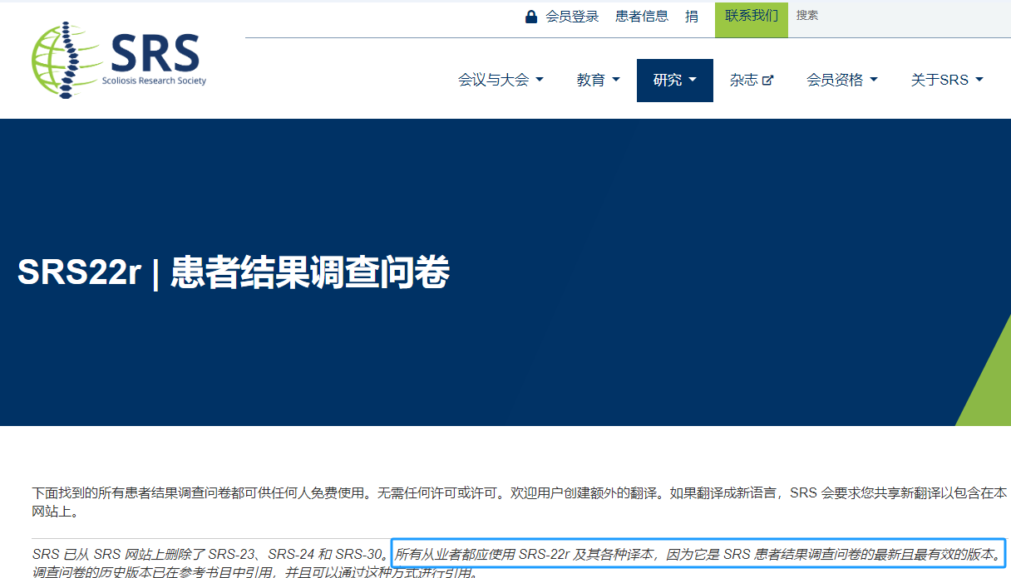
Task: Open the 关于SRS menu
Action: (947, 81)
